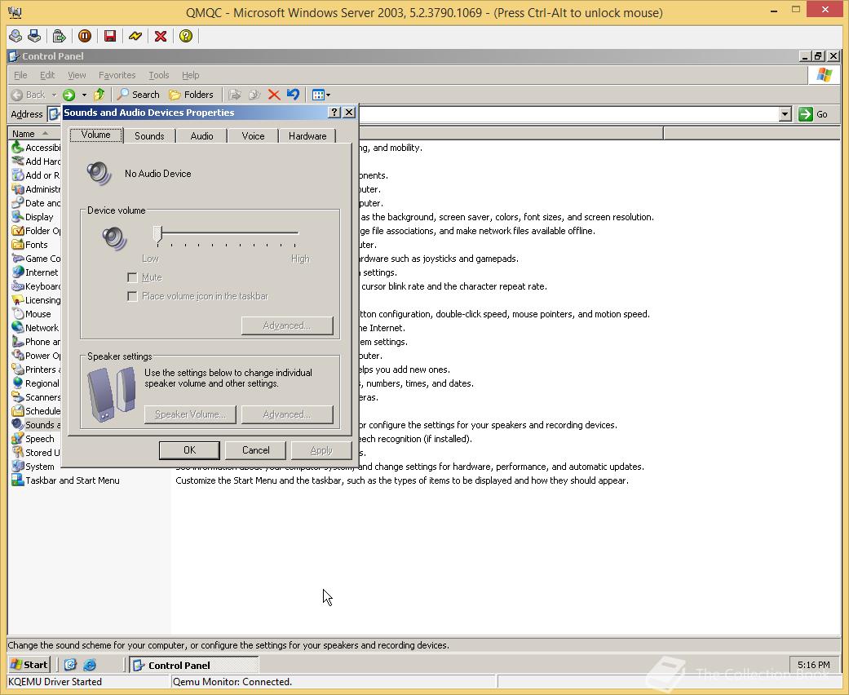Click the taskbar clock showing 5:16 PM
849x695 pixels.
813,665
